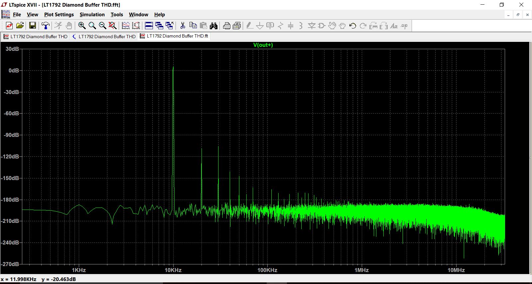Click the MDI document icon left of File
Viewport: 532px width, 284px height.
pyautogui.click(x=6, y=14)
